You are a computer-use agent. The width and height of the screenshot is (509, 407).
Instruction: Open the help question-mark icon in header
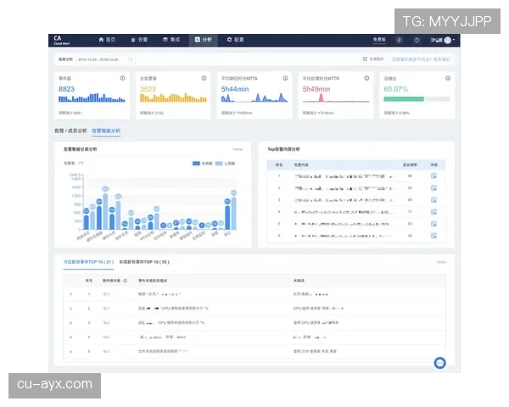416,40
